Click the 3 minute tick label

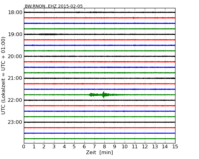click(54, 147)
